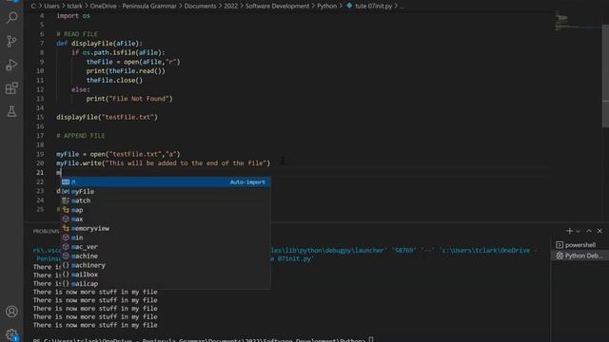Choose min from autocomplete list

point(166,237)
